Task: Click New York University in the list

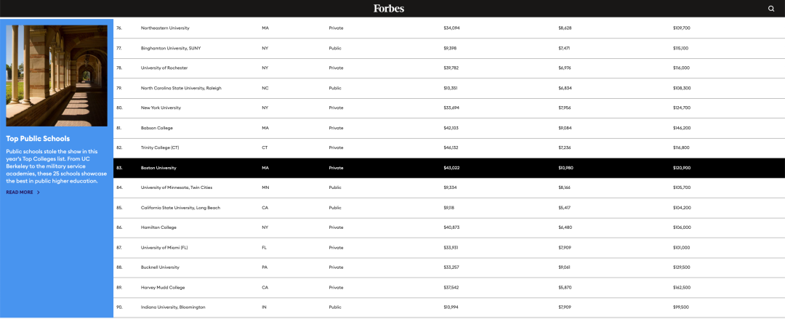Action: point(161,108)
